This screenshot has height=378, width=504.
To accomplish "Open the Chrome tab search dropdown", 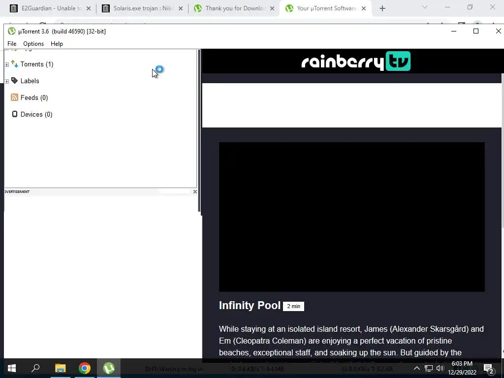I will tap(425, 7).
